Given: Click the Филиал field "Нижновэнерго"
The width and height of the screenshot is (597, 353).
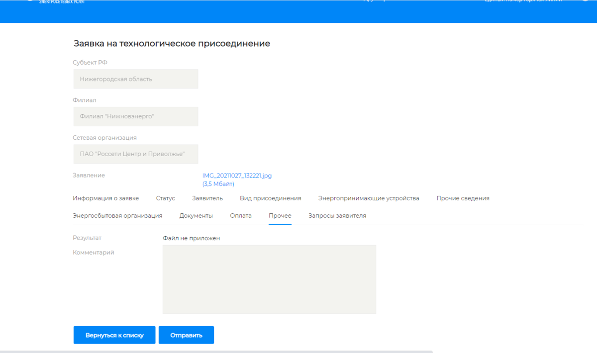Looking at the screenshot, I should pyautogui.click(x=135, y=116).
